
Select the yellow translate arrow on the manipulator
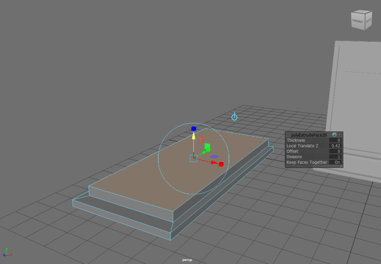(x=193, y=137)
